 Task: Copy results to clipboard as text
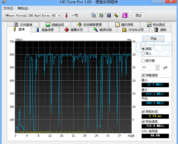pos(94,15)
